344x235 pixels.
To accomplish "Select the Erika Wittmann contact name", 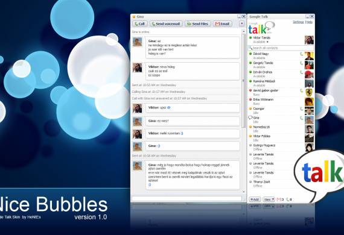I will [x=263, y=99].
